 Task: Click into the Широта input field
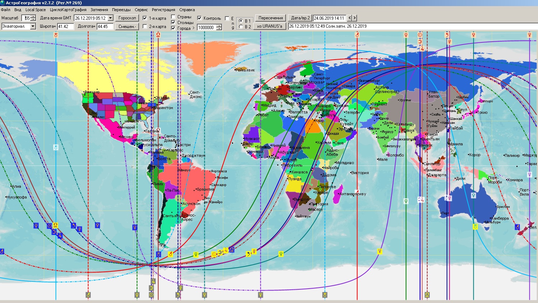click(x=65, y=27)
